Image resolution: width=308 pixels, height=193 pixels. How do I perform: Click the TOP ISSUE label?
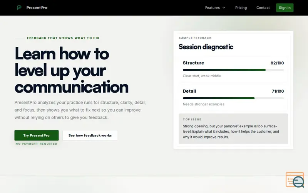tap(192, 119)
